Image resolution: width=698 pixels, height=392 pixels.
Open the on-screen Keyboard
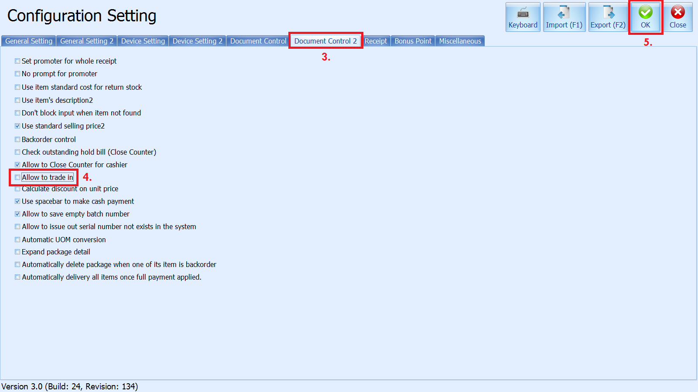[x=523, y=17]
